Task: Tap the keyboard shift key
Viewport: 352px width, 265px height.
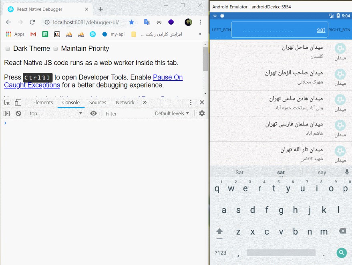Action: [219, 231]
